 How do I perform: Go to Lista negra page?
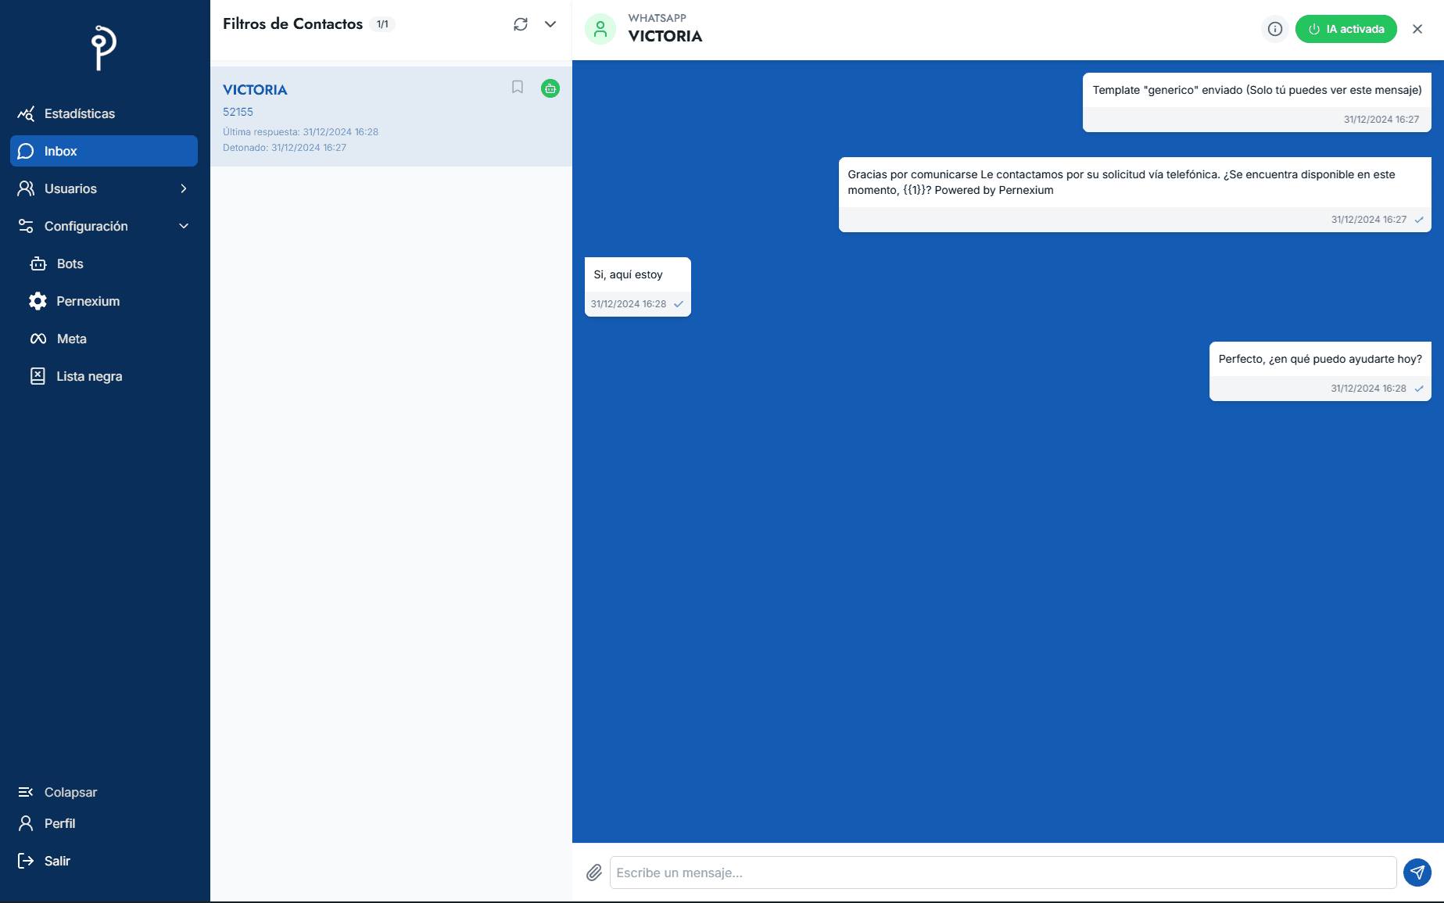88,376
